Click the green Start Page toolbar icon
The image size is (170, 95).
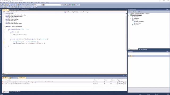[73, 5]
